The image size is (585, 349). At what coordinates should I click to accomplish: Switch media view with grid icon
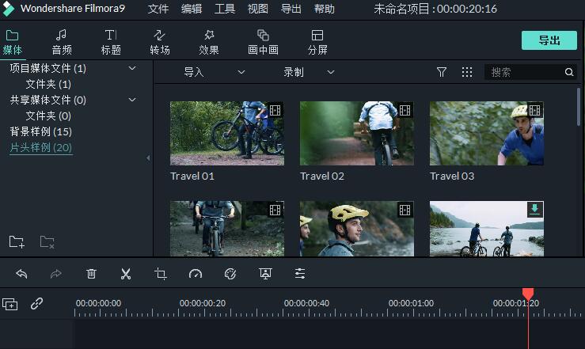[467, 72]
